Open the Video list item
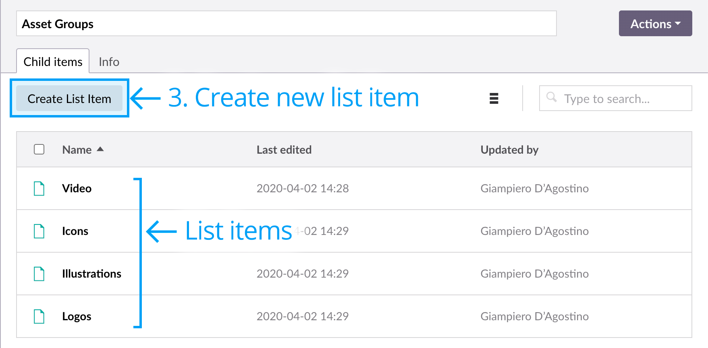 point(77,188)
